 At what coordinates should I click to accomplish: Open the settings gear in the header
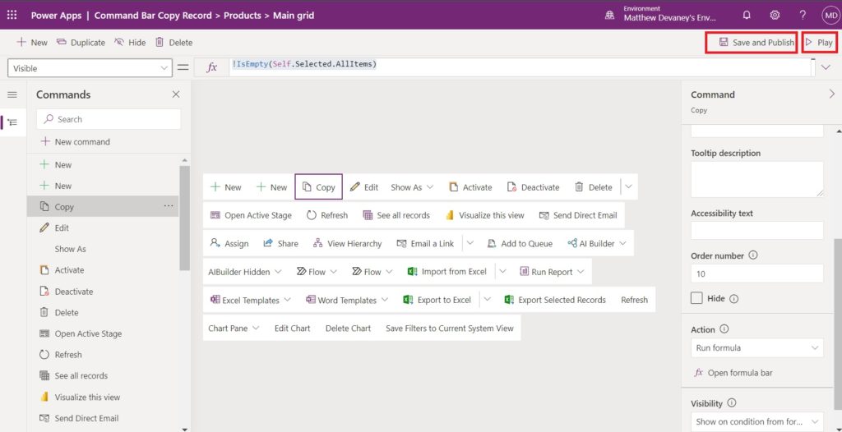point(775,15)
